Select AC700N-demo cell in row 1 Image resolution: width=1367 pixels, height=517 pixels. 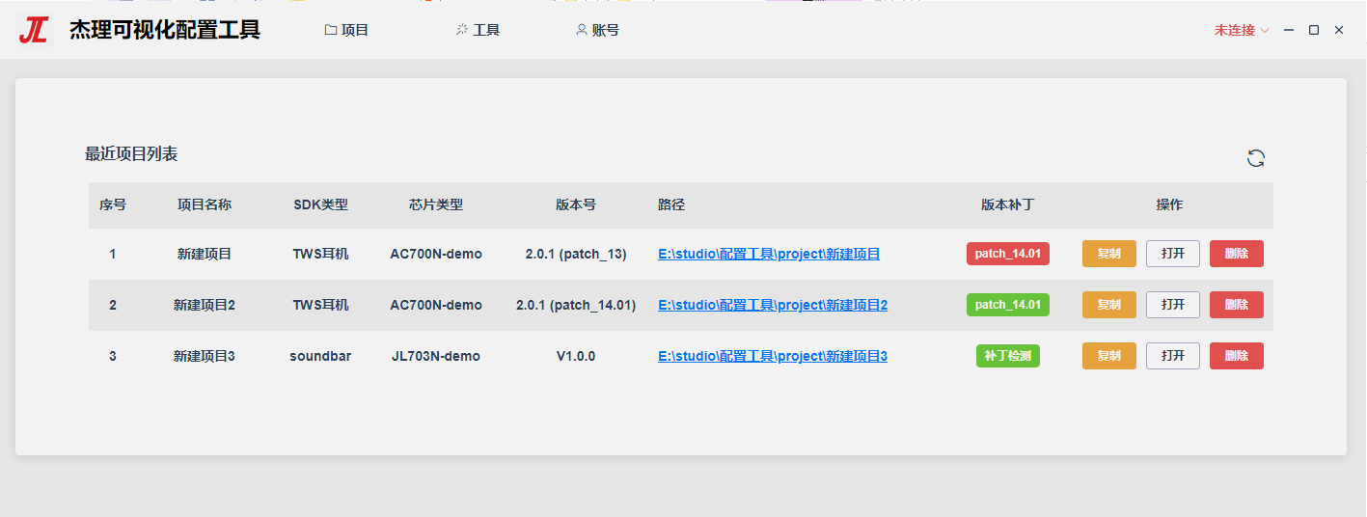436,254
